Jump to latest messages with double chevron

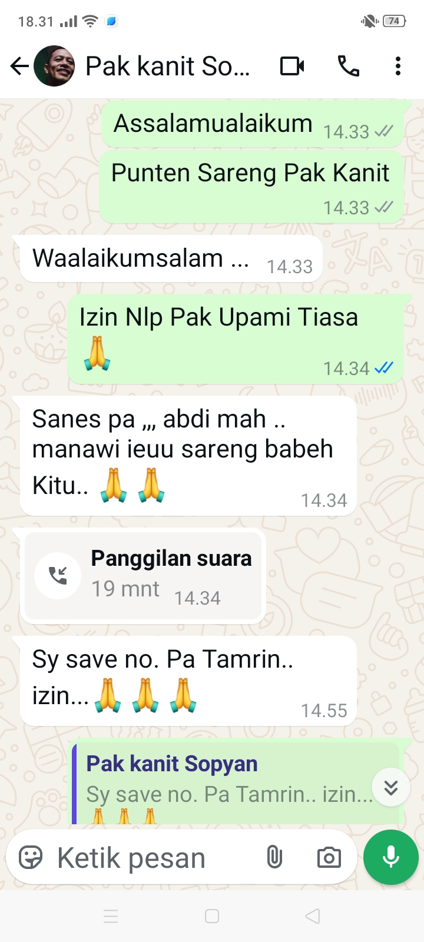[391, 787]
